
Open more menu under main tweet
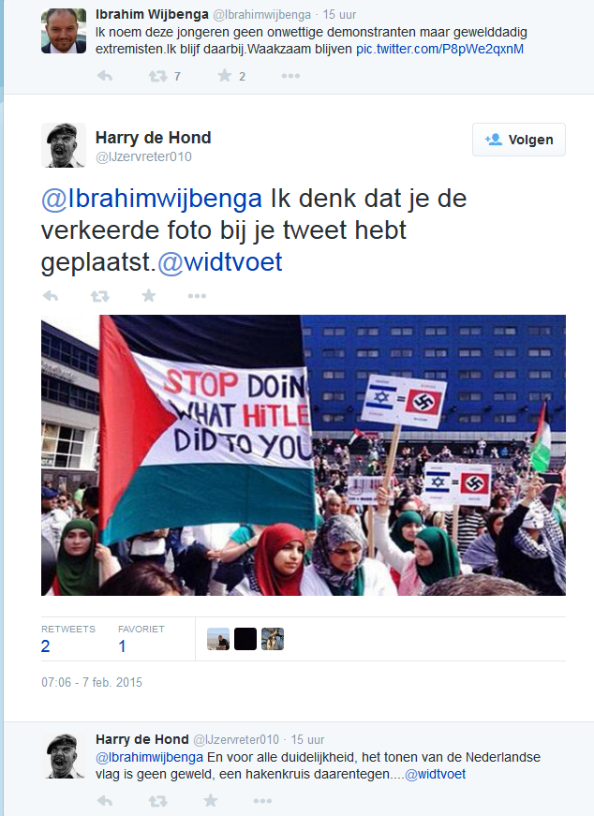point(197,296)
